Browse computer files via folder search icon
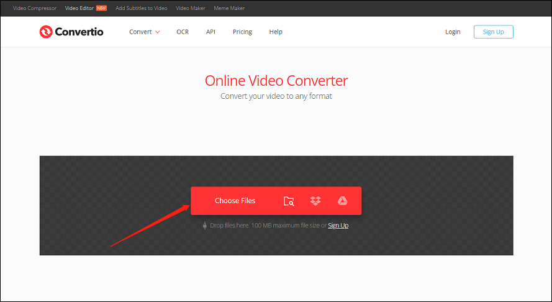 pyautogui.click(x=289, y=201)
